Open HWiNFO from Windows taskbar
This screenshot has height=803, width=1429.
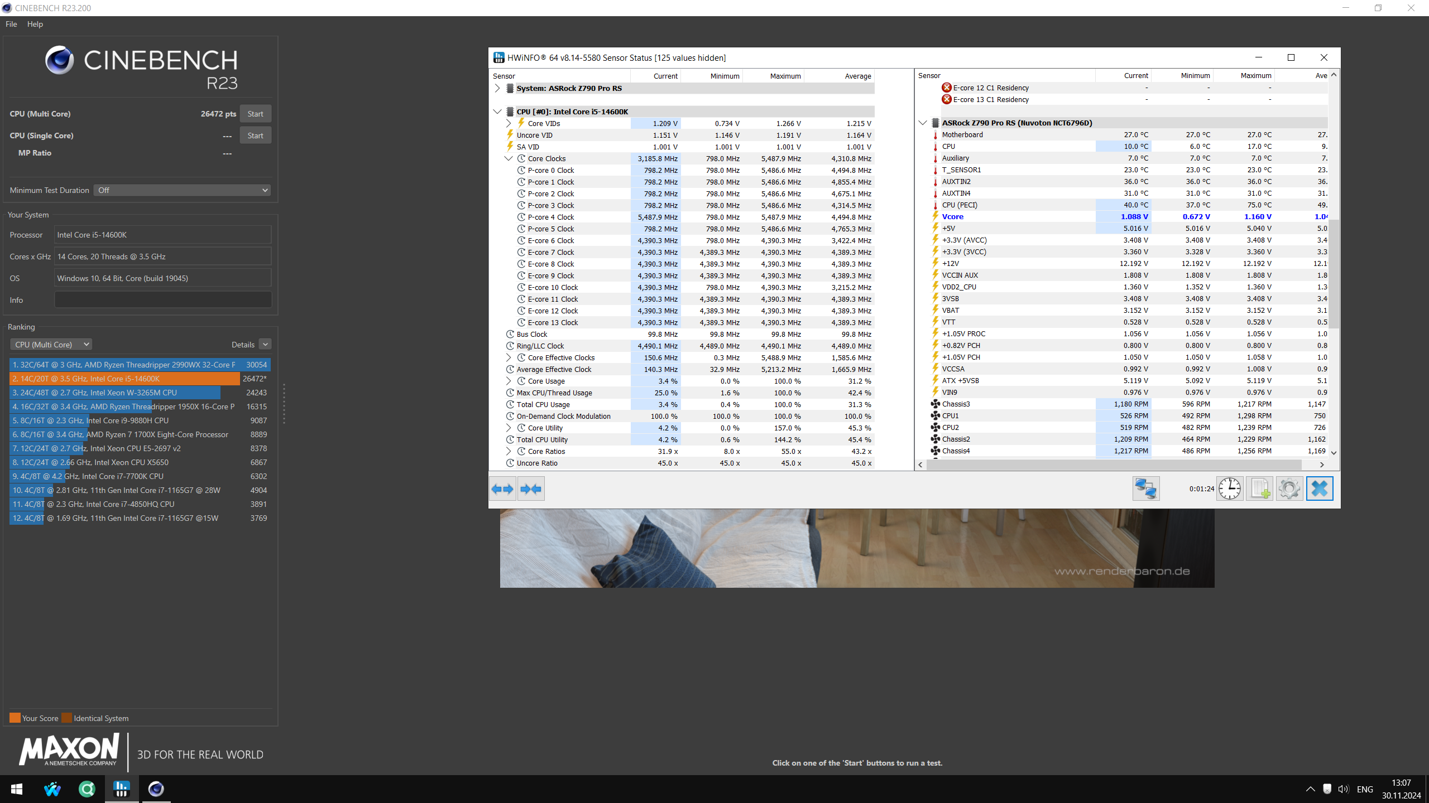click(x=121, y=789)
